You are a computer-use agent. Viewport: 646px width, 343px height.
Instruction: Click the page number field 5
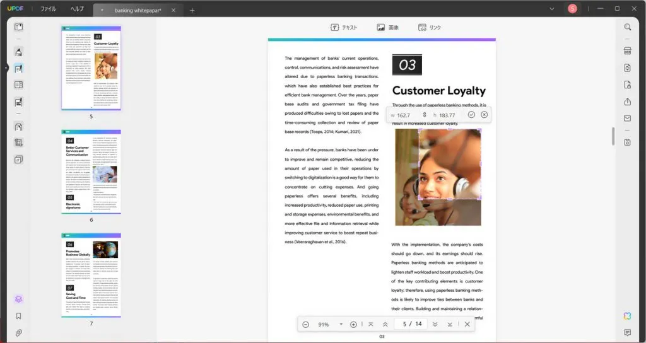click(404, 324)
